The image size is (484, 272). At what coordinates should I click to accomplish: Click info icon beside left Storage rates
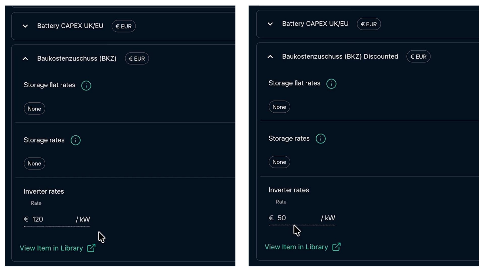(75, 140)
